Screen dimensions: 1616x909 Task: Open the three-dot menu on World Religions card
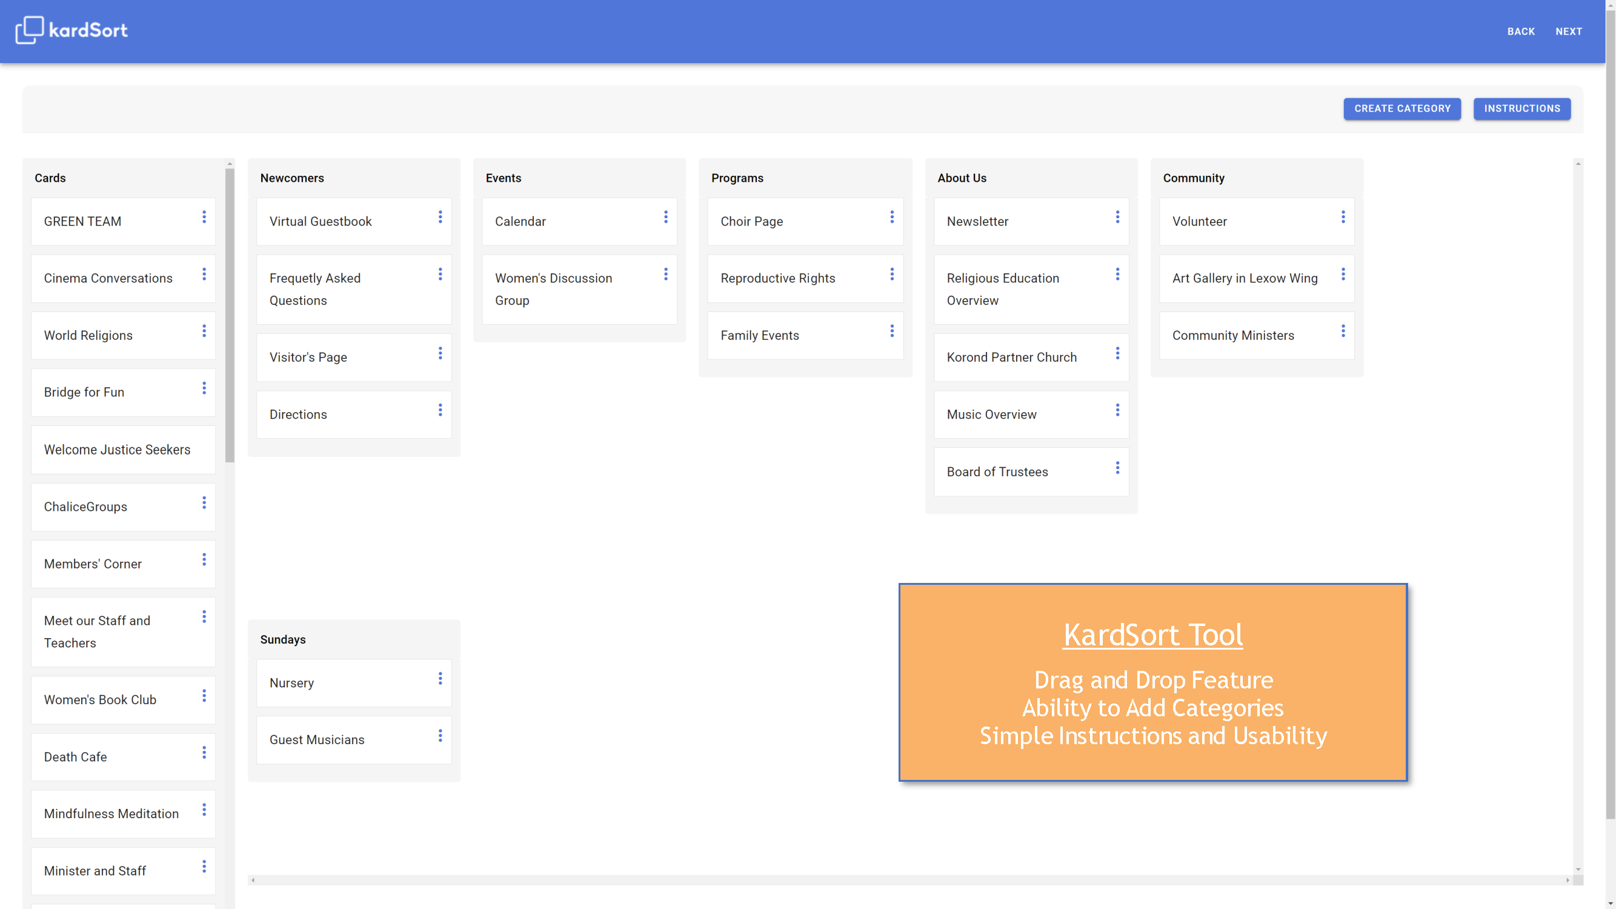pos(204,331)
